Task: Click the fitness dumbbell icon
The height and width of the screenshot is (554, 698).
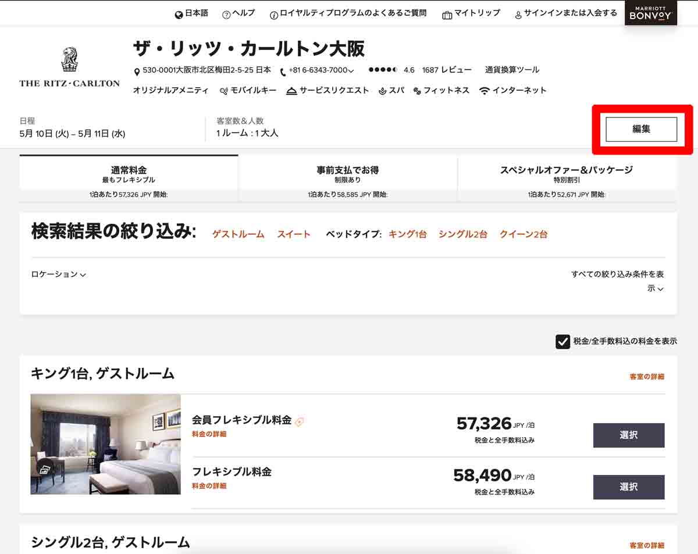Action: pos(417,91)
